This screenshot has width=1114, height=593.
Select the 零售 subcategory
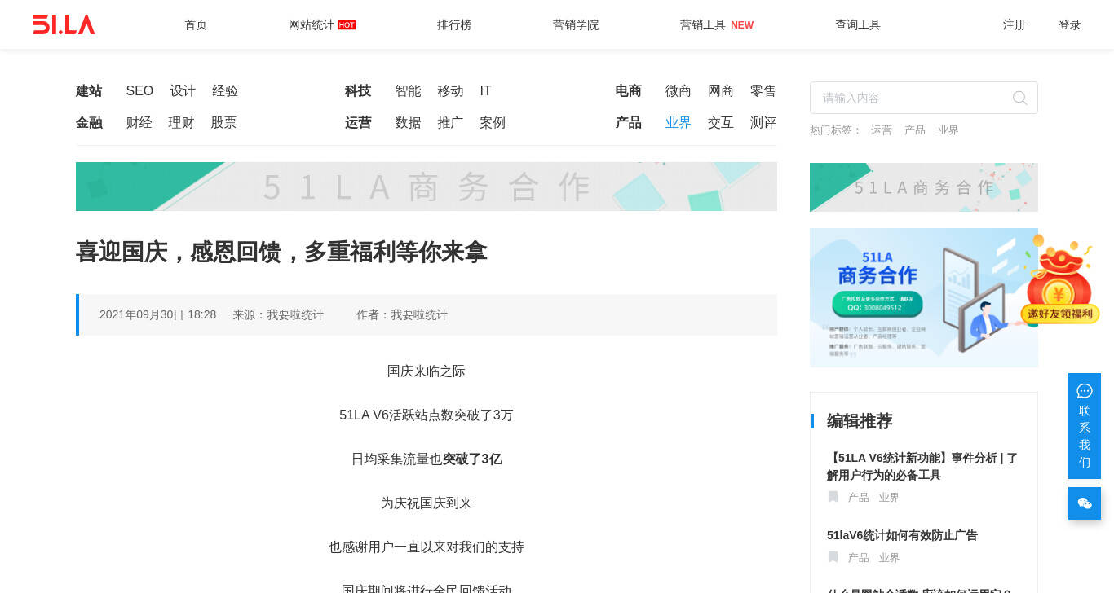pos(763,91)
